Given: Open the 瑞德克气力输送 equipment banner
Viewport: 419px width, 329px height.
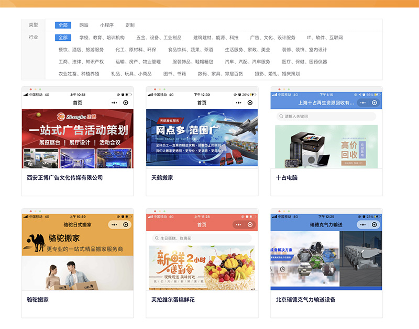Looking at the screenshot, I should click(x=326, y=260).
